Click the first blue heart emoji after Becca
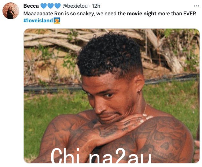This screenshot has height=167, width=202. (x=44, y=6)
